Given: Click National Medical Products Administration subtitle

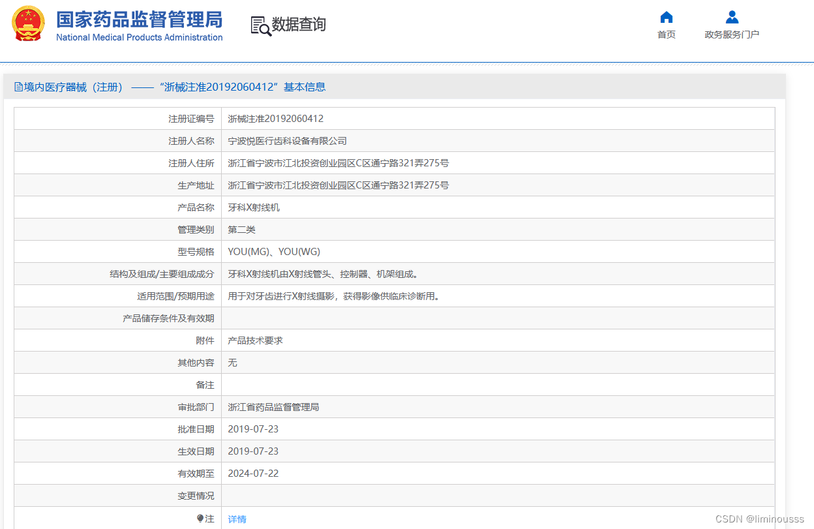Looking at the screenshot, I should point(140,38).
